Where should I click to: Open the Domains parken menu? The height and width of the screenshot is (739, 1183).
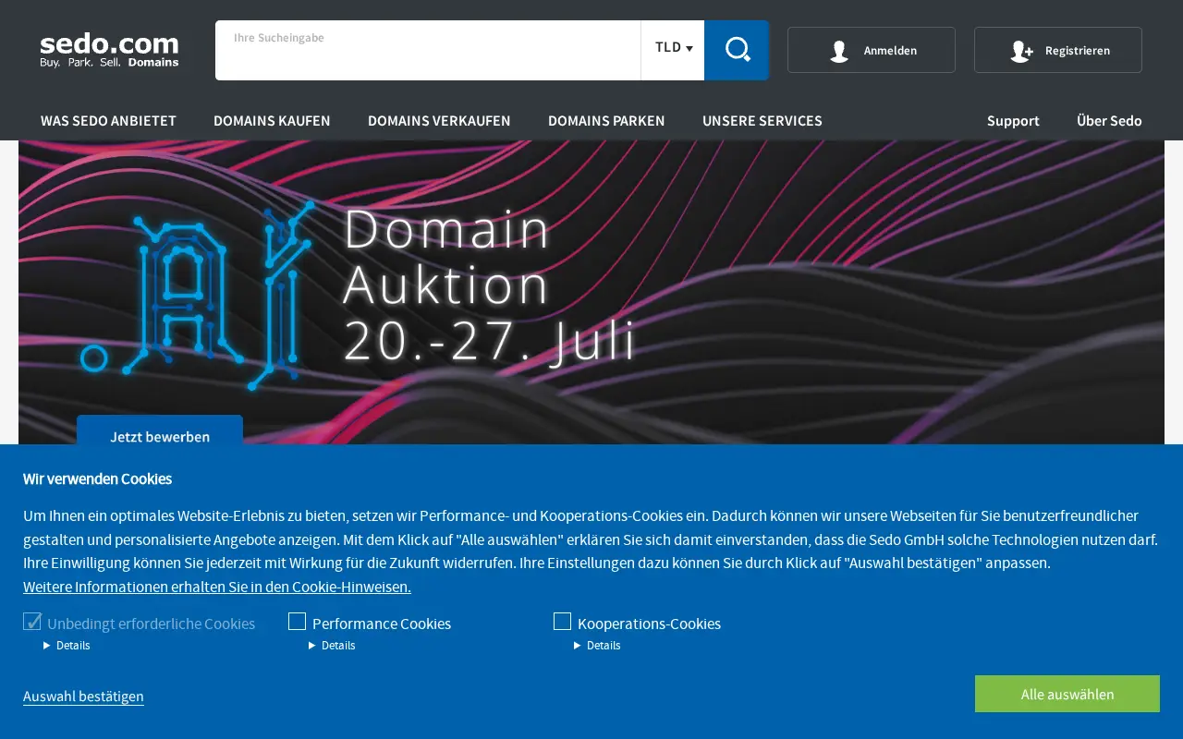coord(606,121)
